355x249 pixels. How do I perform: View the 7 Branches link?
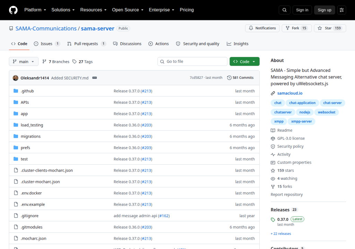point(56,62)
